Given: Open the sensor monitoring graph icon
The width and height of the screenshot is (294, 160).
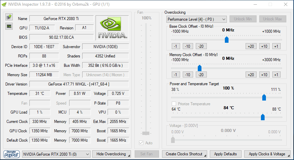Looking at the screenshot, I should (9, 26).
